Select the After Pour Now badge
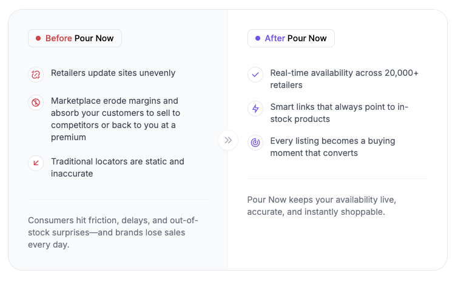 [291, 38]
